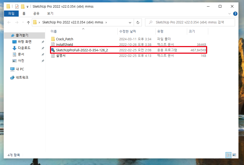Open the blue Help question icon
244x165 pixels.
(x=235, y=14)
